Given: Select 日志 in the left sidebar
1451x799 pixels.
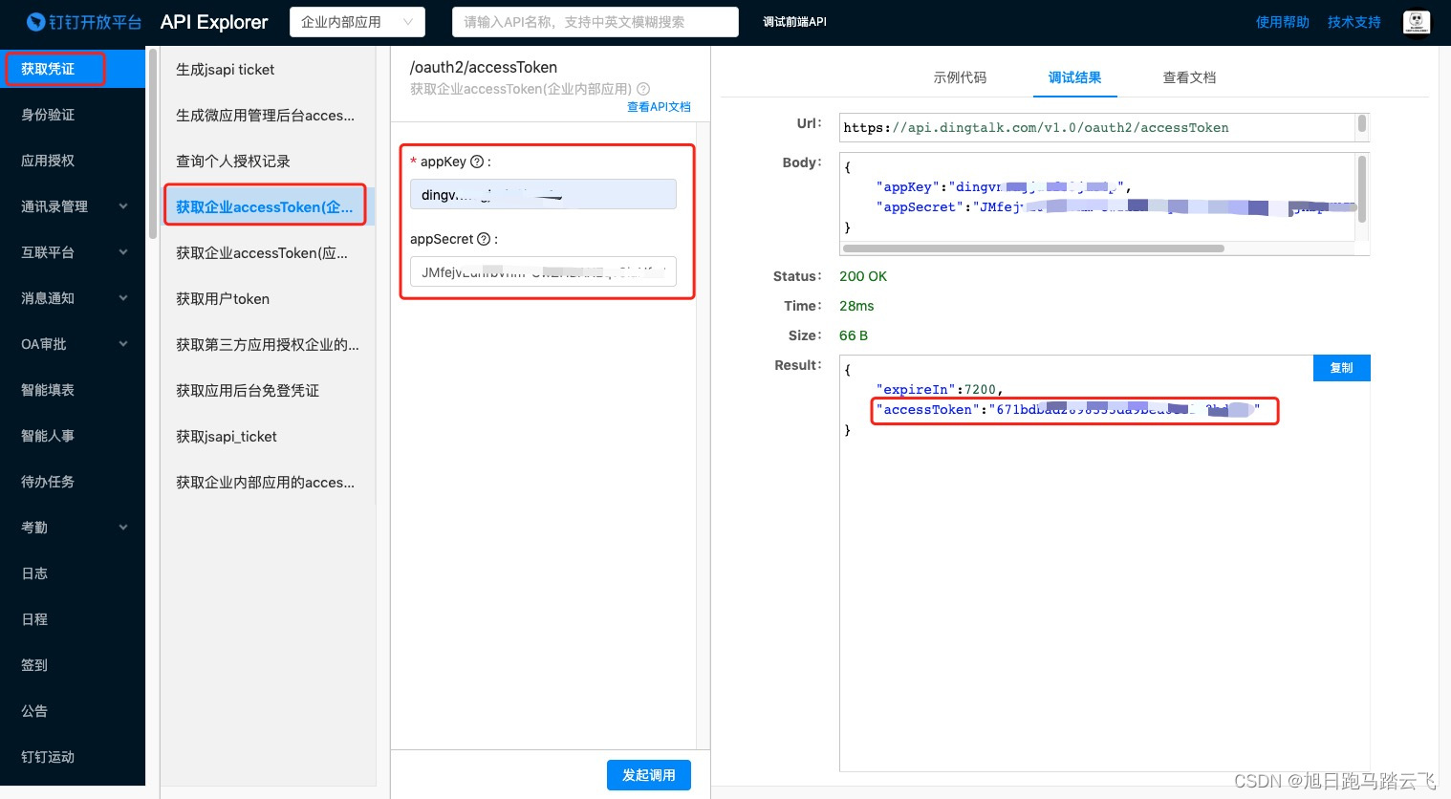Looking at the screenshot, I should [73, 573].
